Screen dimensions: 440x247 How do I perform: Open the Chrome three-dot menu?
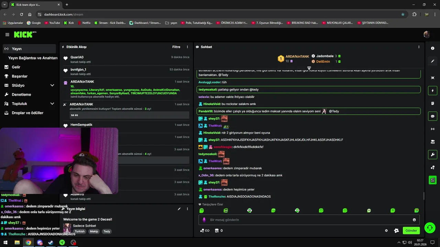435,14
